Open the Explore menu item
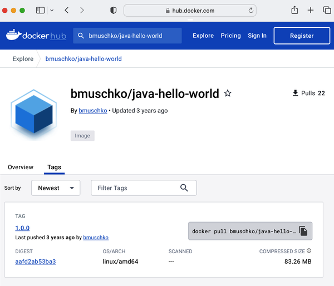Viewport: 334px width, 286px height. [203, 36]
